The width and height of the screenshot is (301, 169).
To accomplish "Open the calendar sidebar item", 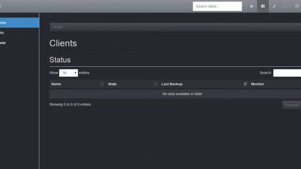I will click(x=19, y=43).
